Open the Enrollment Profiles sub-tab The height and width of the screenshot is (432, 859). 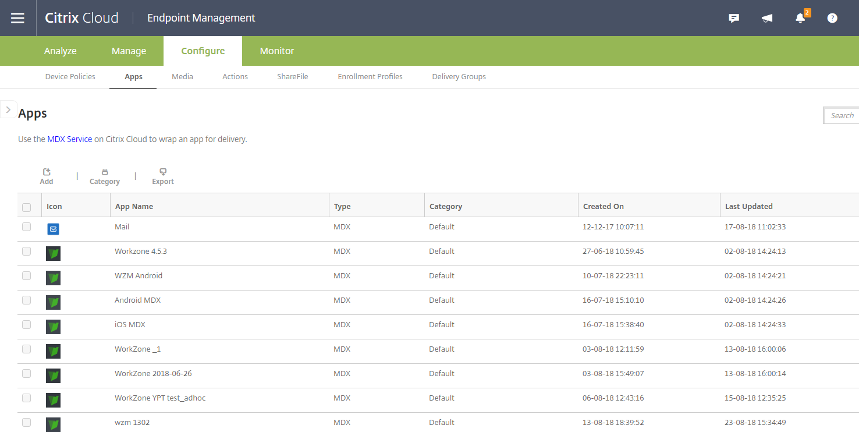point(370,76)
